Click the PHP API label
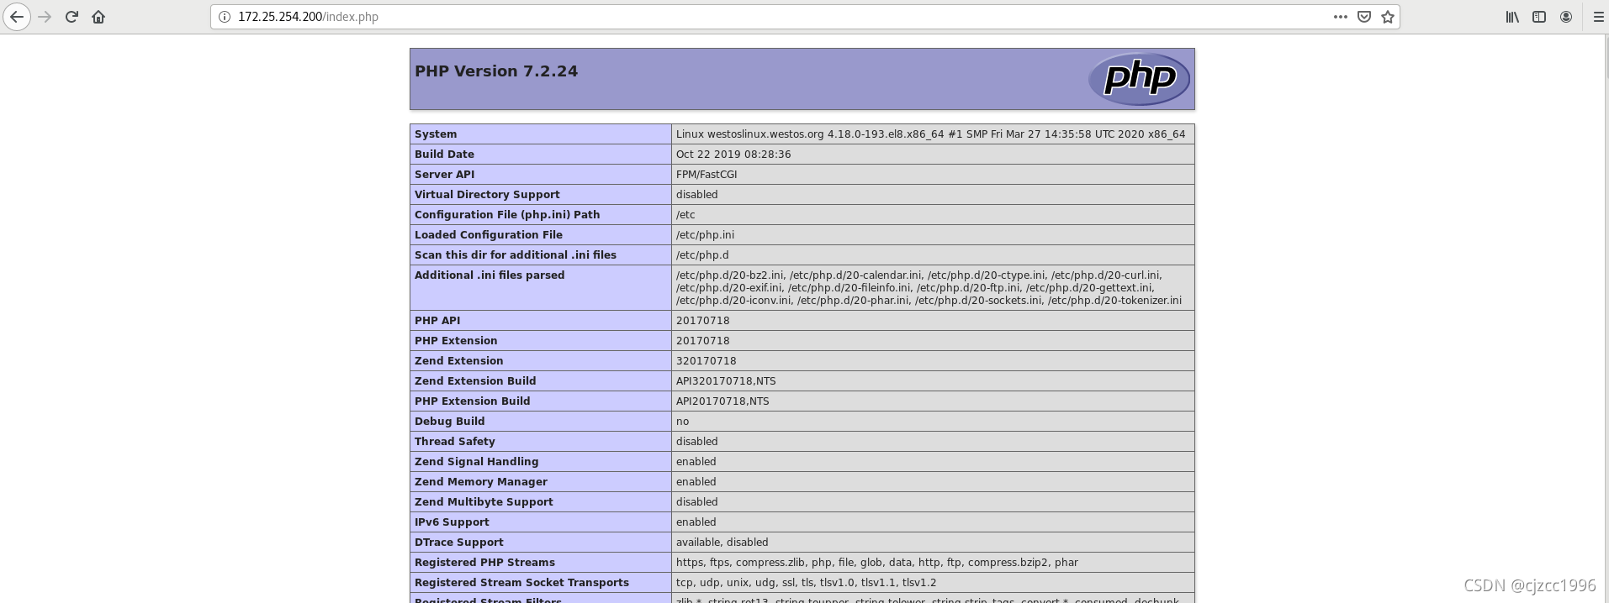This screenshot has height=603, width=1609. [x=437, y=321]
